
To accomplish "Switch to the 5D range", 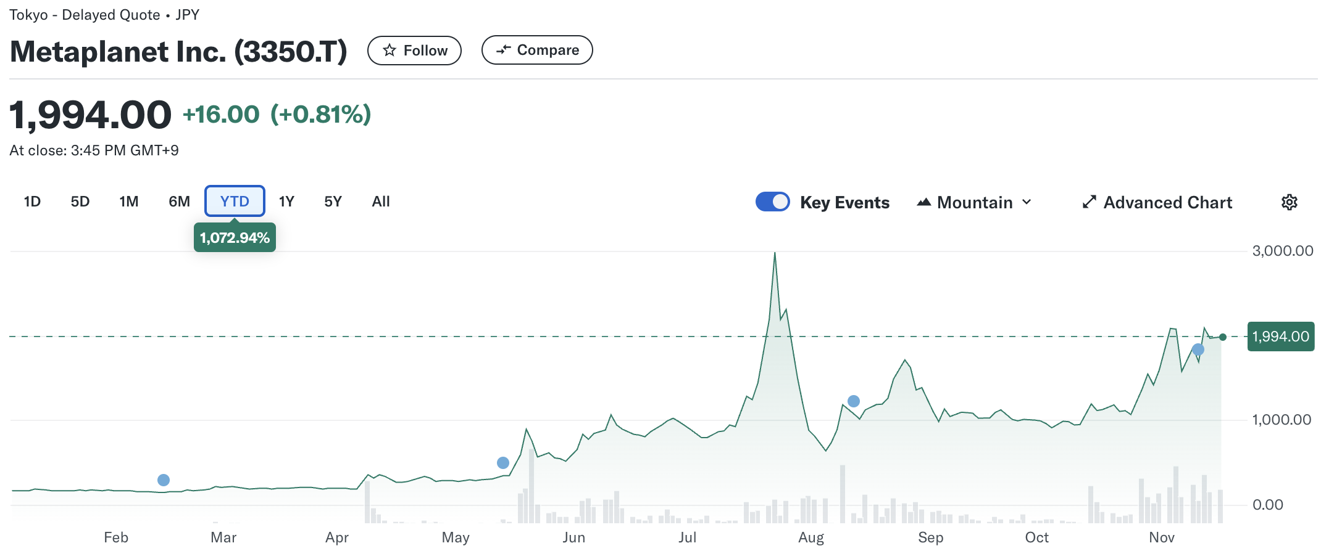I will 80,202.
